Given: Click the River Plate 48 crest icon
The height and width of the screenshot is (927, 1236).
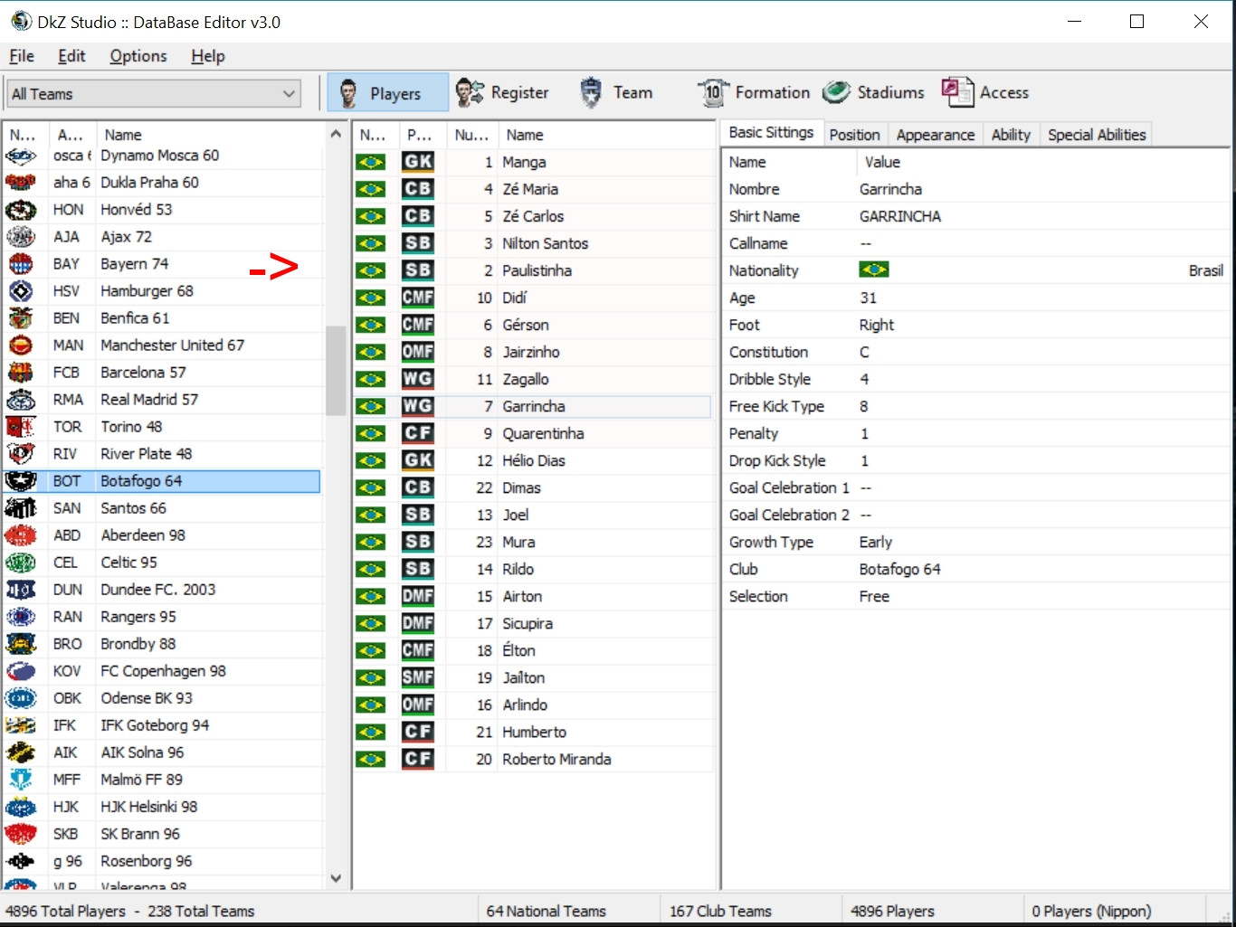Looking at the screenshot, I should pyautogui.click(x=21, y=454).
